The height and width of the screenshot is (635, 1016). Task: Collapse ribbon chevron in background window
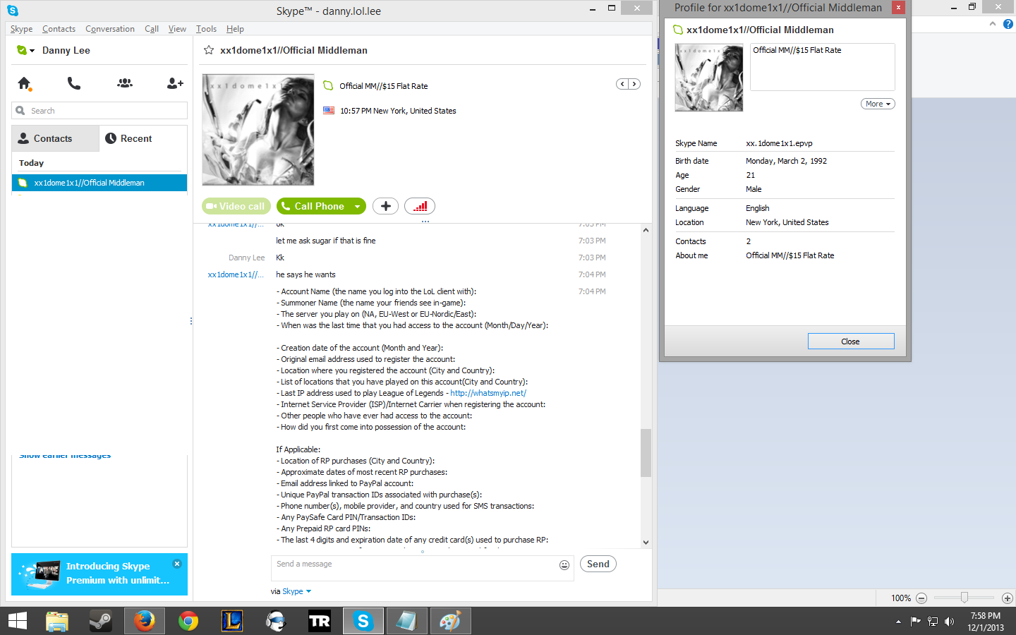coord(993,24)
